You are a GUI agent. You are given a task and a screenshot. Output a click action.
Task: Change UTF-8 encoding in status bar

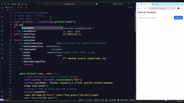point(102,100)
